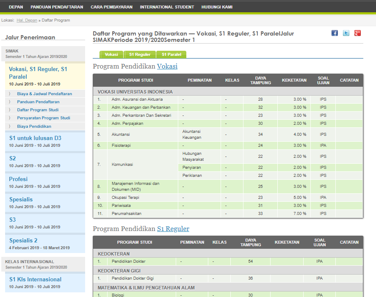Click Pendidikan Dokter Gigi program name

click(133, 278)
